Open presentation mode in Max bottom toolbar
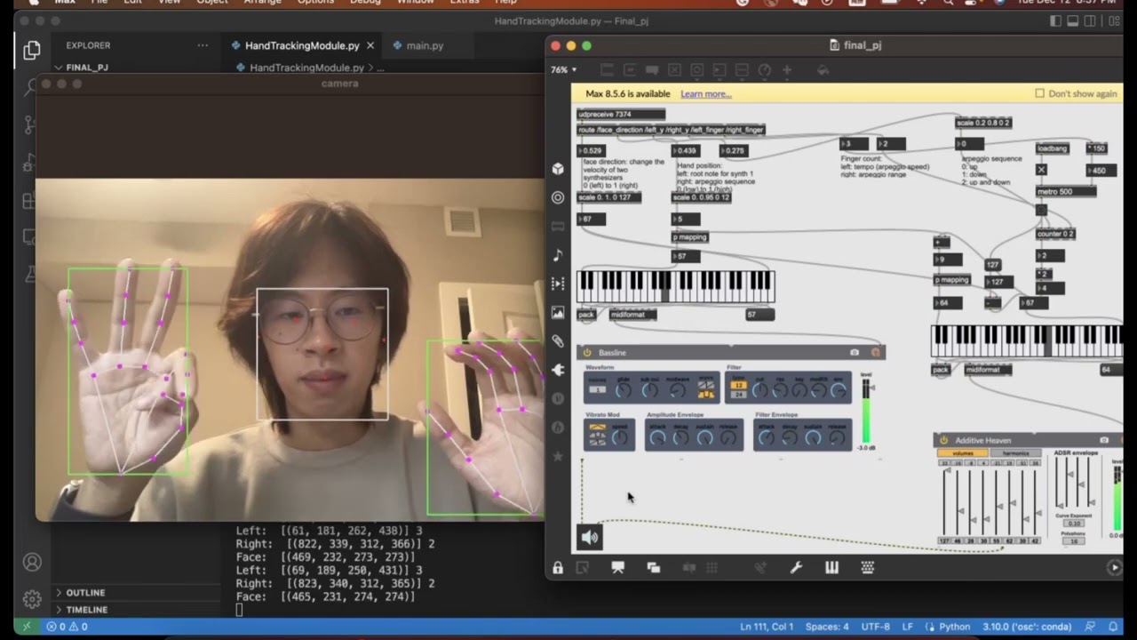The width and height of the screenshot is (1137, 640). pos(618,567)
